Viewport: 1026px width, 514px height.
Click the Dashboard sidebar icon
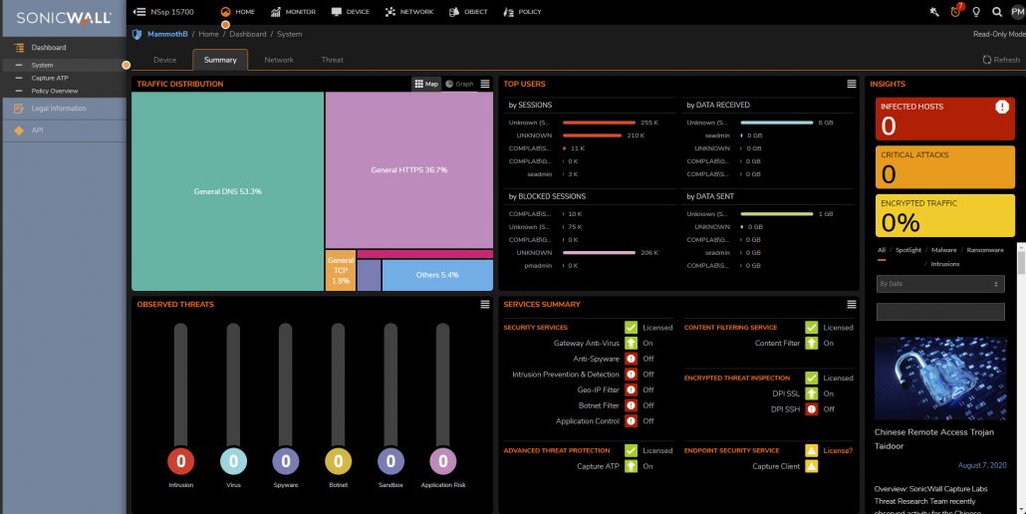click(19, 47)
